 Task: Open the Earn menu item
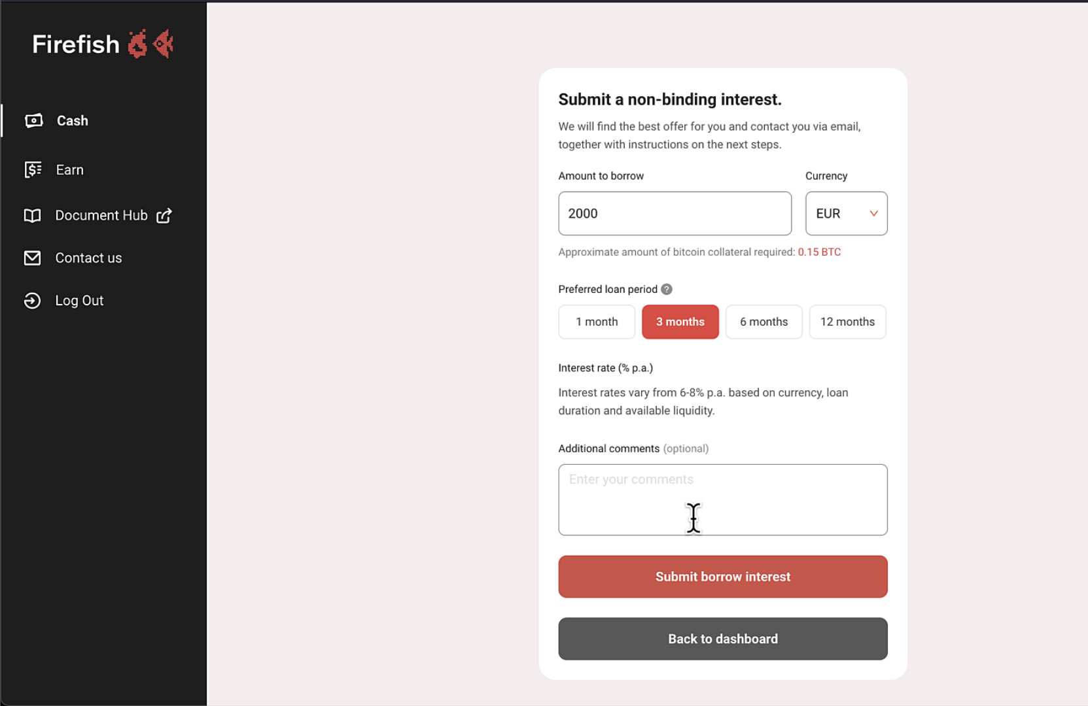pos(69,170)
